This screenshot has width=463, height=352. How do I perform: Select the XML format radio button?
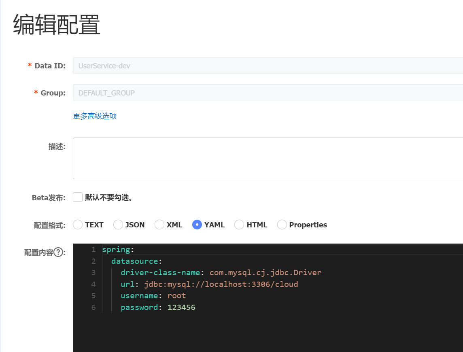click(x=159, y=225)
